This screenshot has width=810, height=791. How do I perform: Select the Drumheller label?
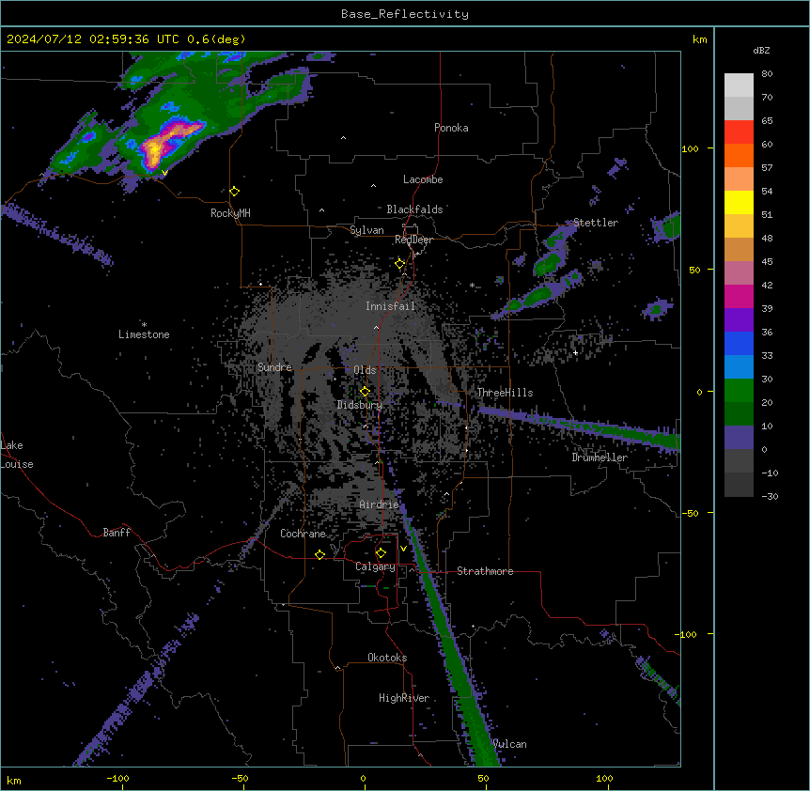coord(600,458)
